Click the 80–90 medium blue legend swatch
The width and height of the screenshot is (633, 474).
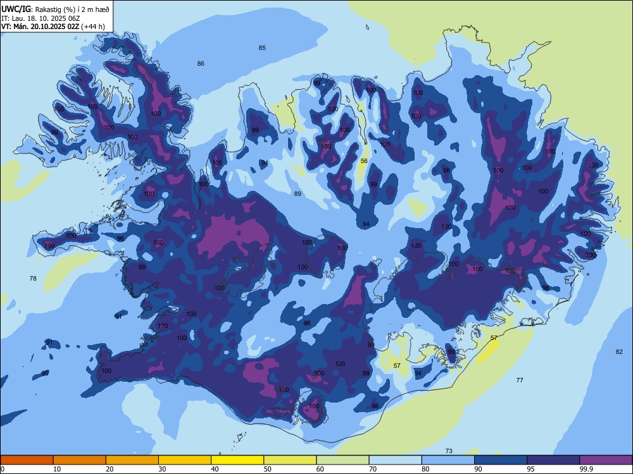[x=448, y=460]
